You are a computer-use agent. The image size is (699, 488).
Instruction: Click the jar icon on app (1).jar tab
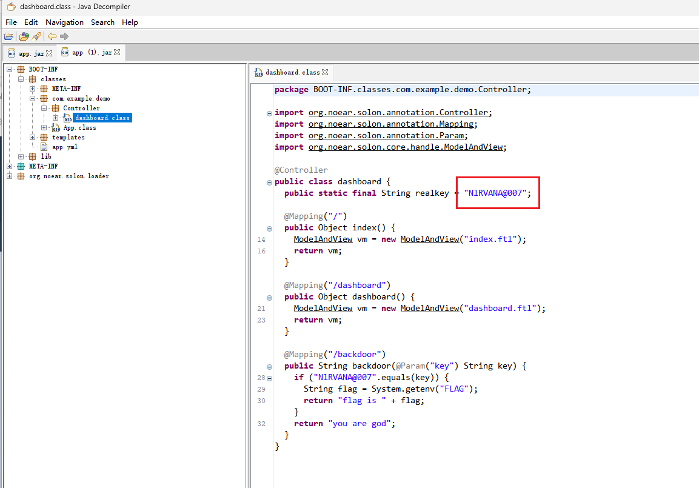[65, 52]
